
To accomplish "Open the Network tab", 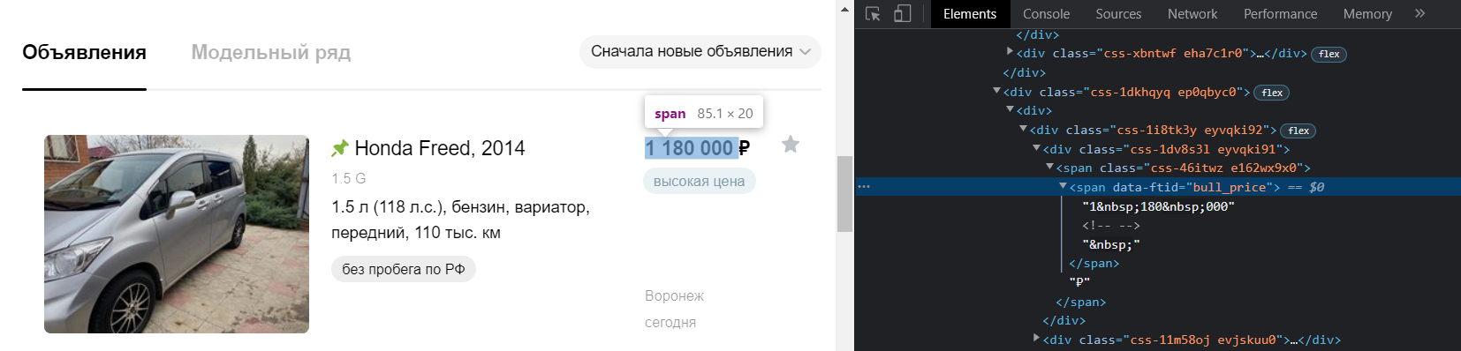I will 1192,14.
